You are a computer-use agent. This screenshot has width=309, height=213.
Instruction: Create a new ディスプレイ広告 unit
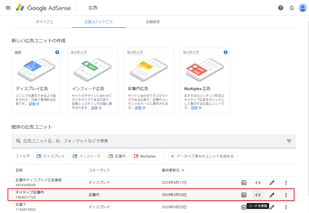[37, 81]
